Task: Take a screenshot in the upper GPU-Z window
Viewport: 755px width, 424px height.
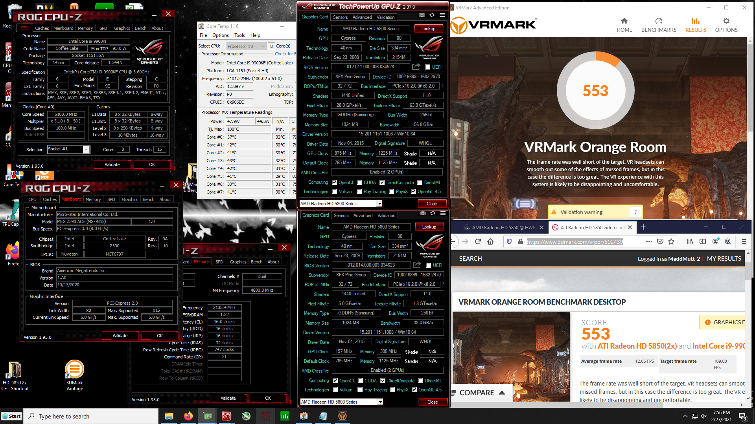Action: [422, 15]
